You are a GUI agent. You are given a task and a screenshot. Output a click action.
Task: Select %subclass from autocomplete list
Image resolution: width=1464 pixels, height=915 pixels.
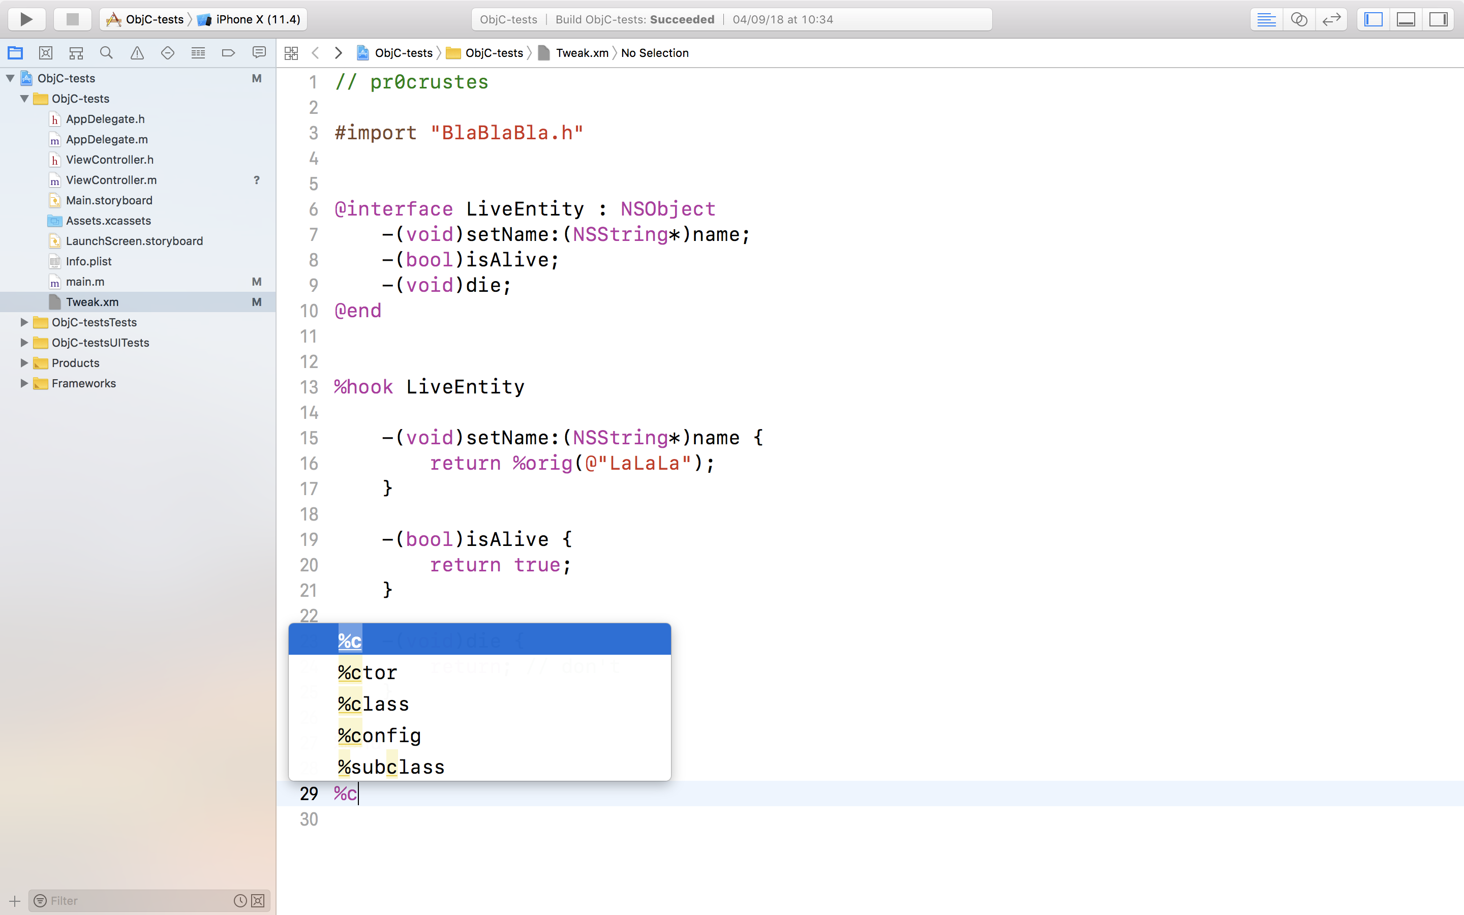[x=390, y=767]
